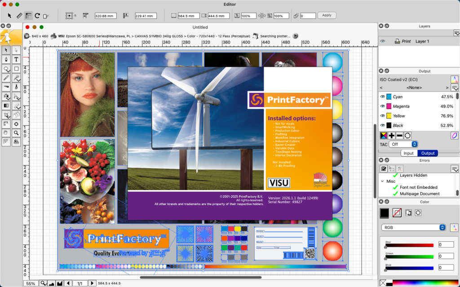
Task: Select the ruler measure icon in top toolbar
Action: click(19, 16)
